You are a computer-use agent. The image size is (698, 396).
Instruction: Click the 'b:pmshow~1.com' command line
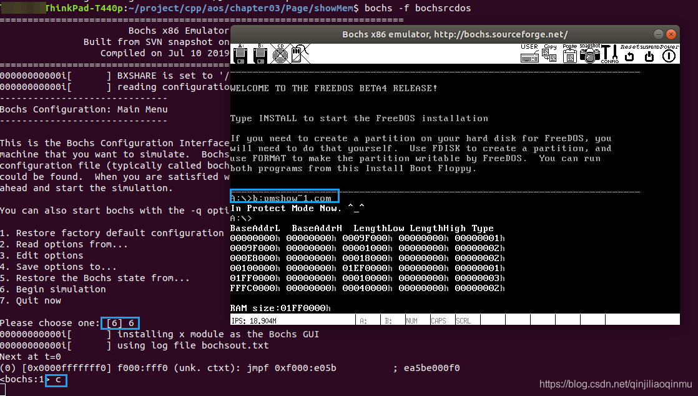[292, 198]
